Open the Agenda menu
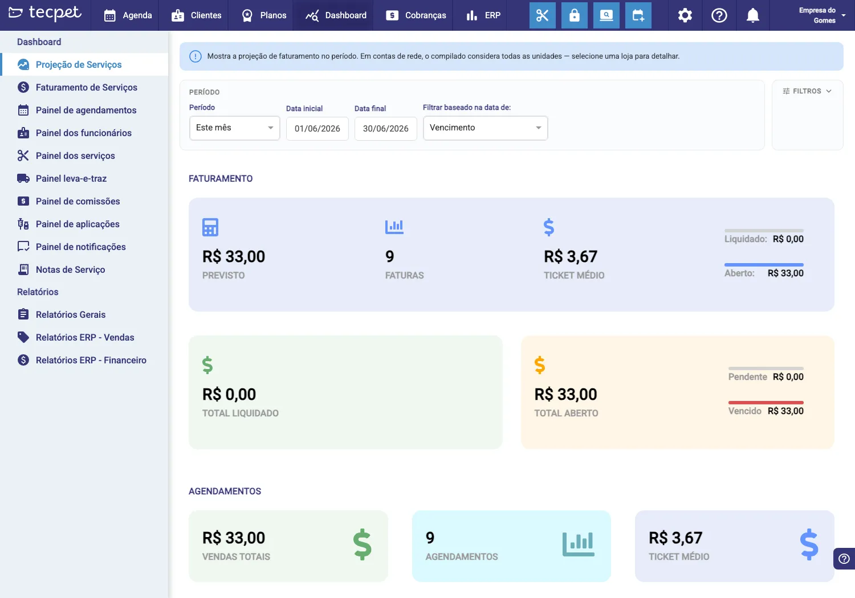Screen dimensions: 855x598 point(128,15)
